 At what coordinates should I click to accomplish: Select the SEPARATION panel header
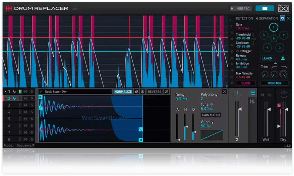tap(268, 18)
